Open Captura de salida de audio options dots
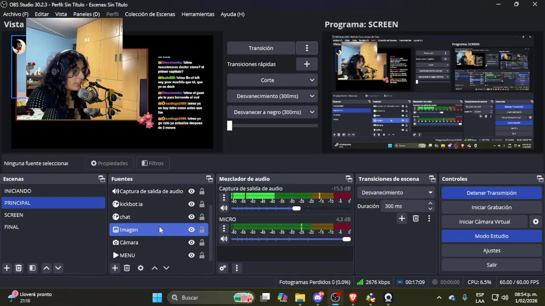The width and height of the screenshot is (545, 306). tap(224, 198)
